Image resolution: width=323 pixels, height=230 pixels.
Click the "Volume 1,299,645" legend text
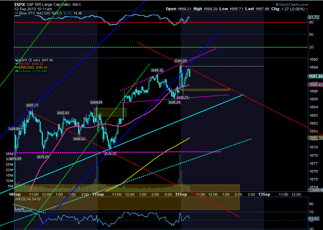click(x=32, y=71)
